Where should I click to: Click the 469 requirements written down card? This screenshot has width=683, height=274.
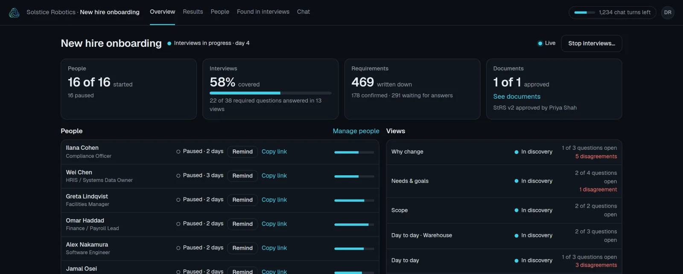pyautogui.click(x=412, y=89)
